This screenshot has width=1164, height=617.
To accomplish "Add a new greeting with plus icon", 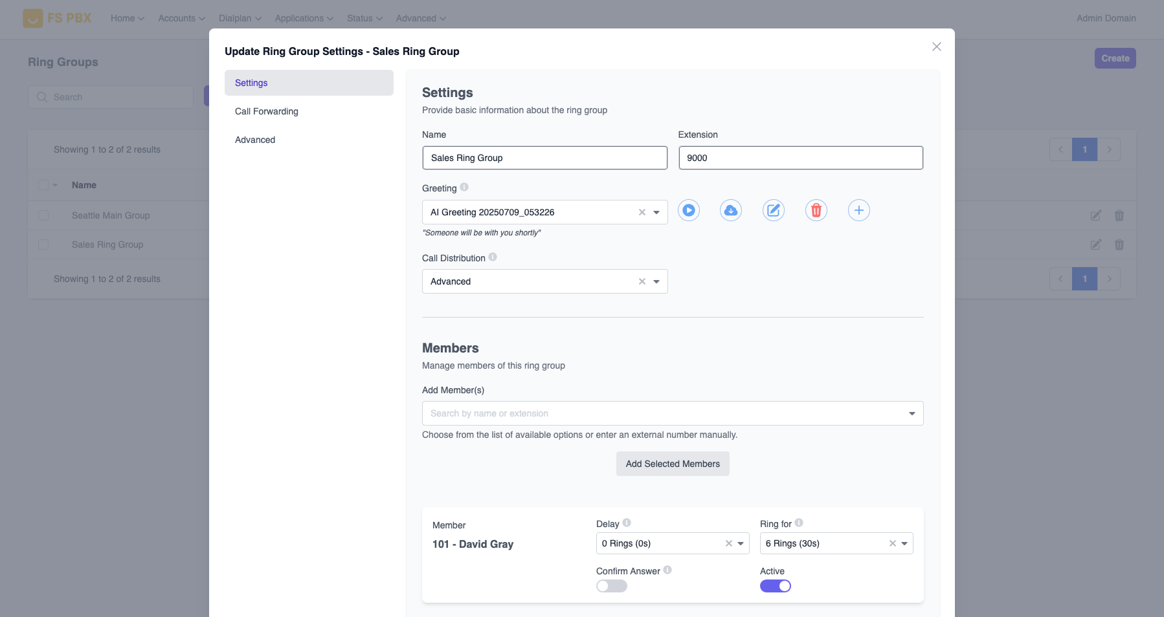I will 858,211.
